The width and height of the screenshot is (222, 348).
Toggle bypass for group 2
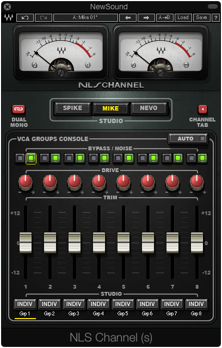[45, 158]
